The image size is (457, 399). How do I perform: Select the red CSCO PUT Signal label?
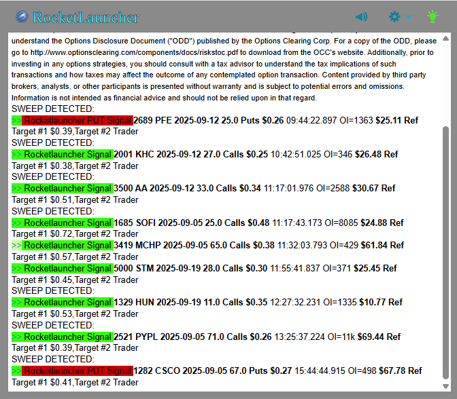point(77,370)
